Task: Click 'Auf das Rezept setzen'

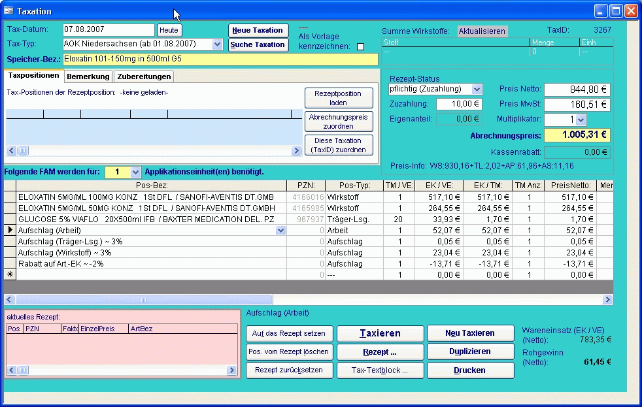Action: pyautogui.click(x=289, y=333)
